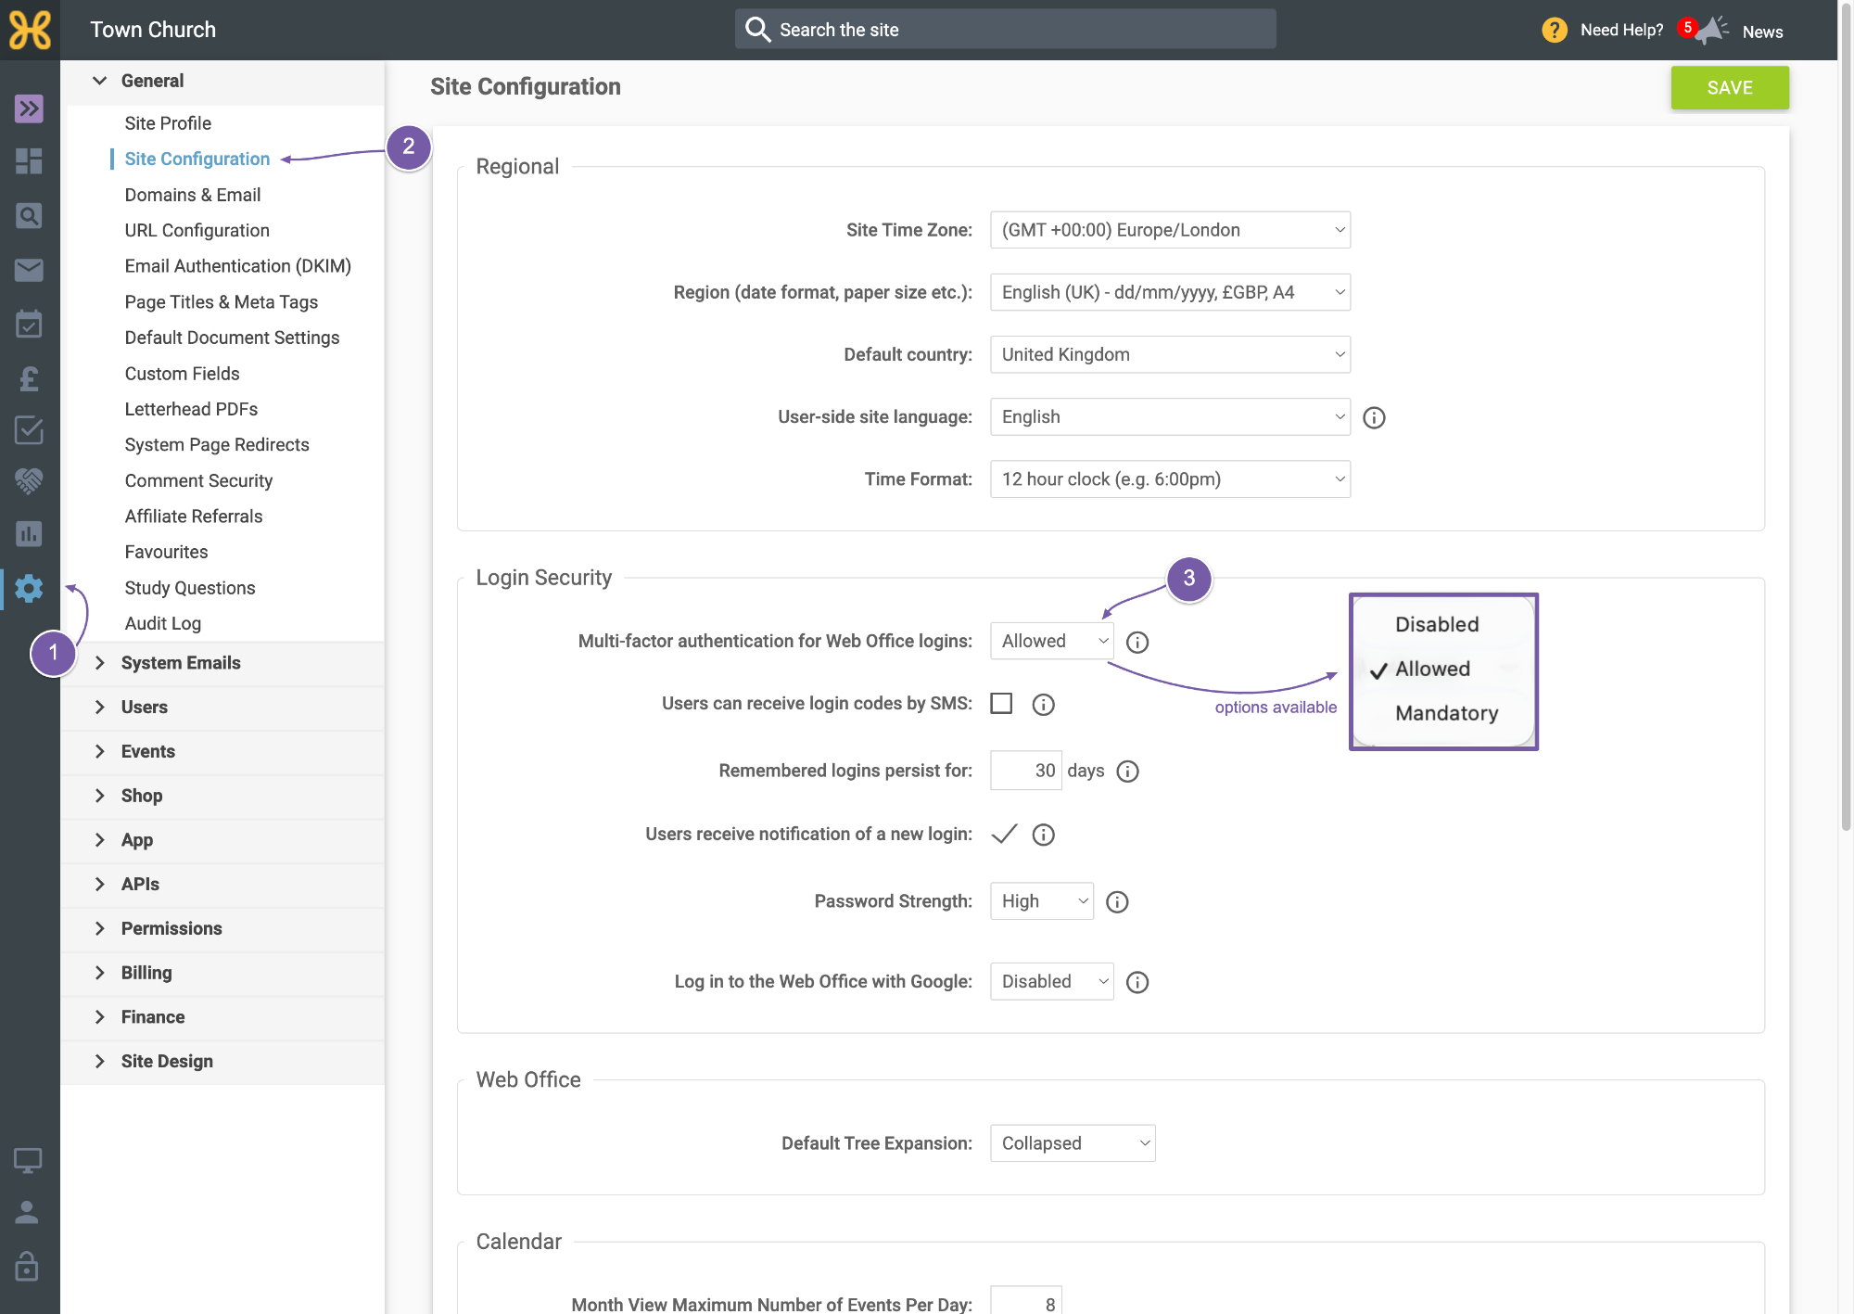This screenshot has width=1854, height=1314.
Task: Expand the Billing section
Action: pyautogui.click(x=222, y=973)
